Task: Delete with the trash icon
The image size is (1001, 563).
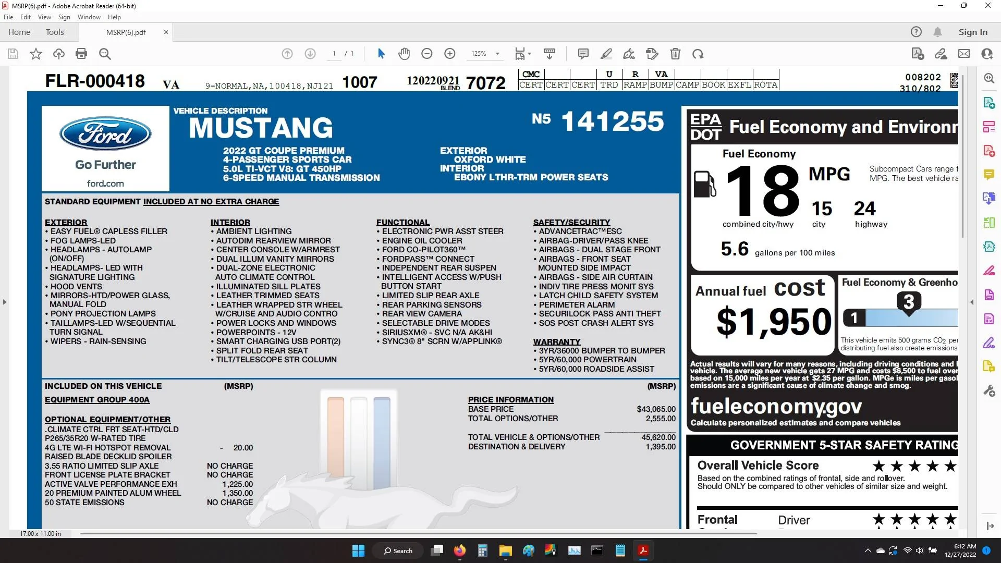Action: (x=675, y=54)
